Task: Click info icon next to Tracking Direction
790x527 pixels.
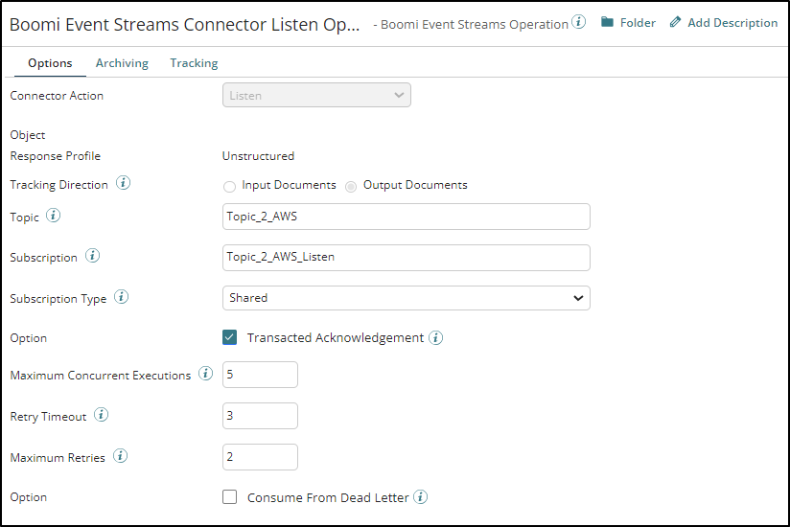Action: (x=123, y=183)
